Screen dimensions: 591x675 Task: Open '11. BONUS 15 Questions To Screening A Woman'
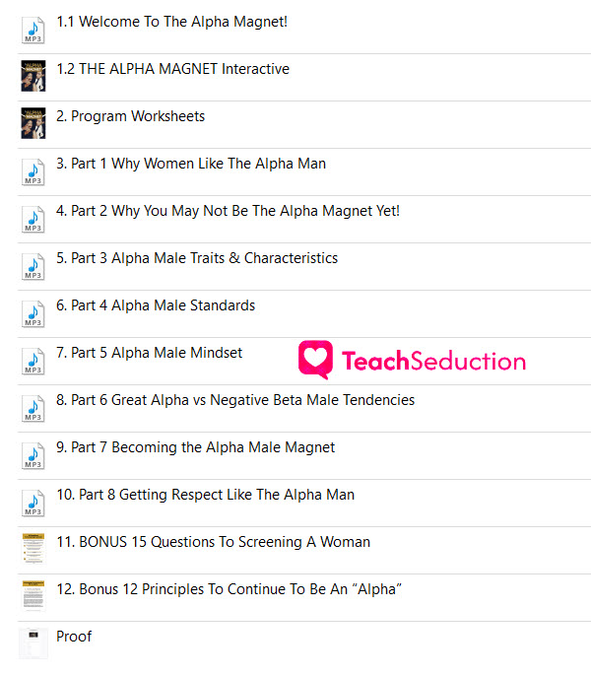click(213, 542)
